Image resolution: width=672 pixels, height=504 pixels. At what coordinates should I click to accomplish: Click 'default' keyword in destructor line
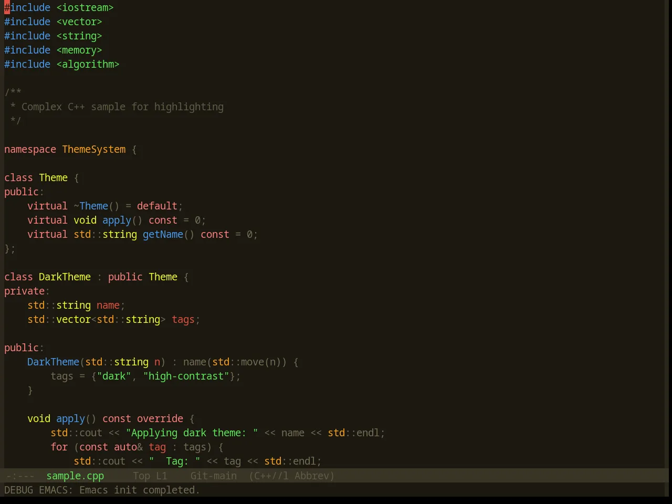157,206
